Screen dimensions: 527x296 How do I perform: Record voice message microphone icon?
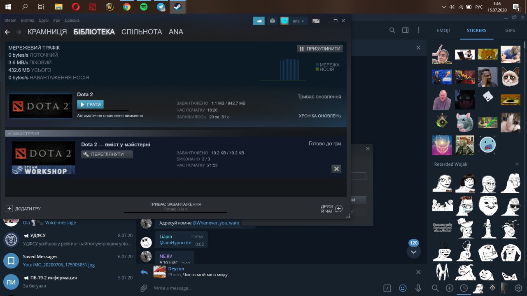coord(418,288)
